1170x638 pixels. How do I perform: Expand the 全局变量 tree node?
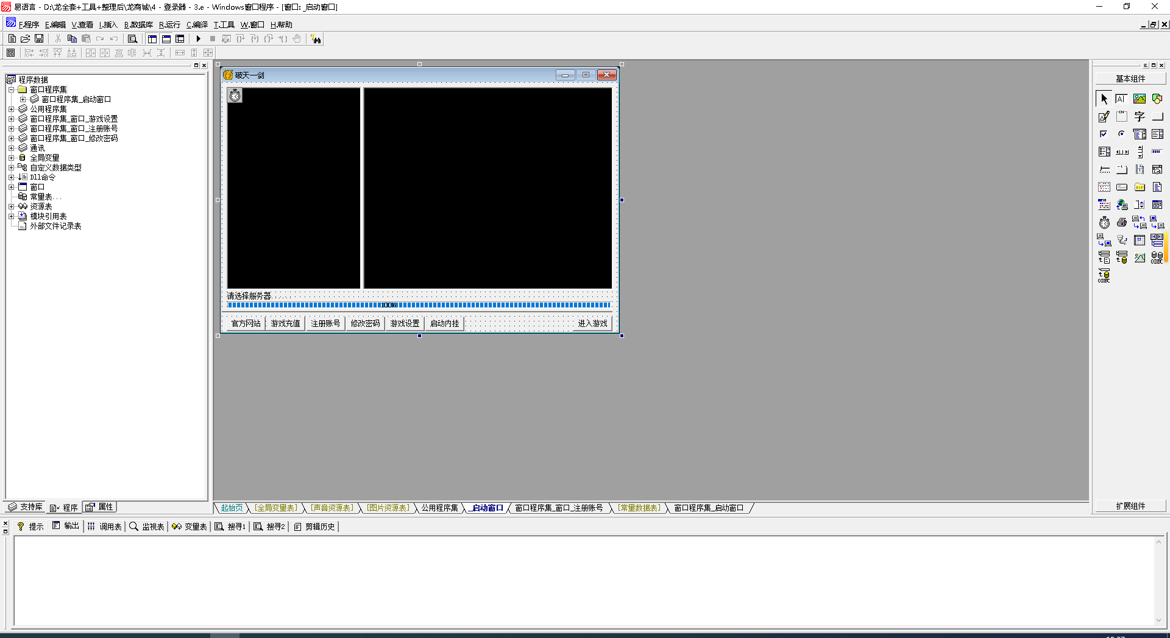pyautogui.click(x=11, y=158)
